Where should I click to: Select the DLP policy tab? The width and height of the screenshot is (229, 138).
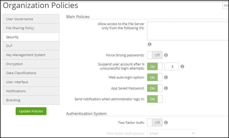pos(31,46)
